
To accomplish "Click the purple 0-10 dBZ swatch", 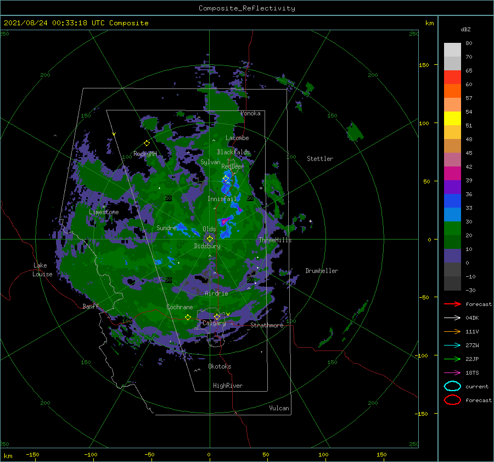I will 452,256.
